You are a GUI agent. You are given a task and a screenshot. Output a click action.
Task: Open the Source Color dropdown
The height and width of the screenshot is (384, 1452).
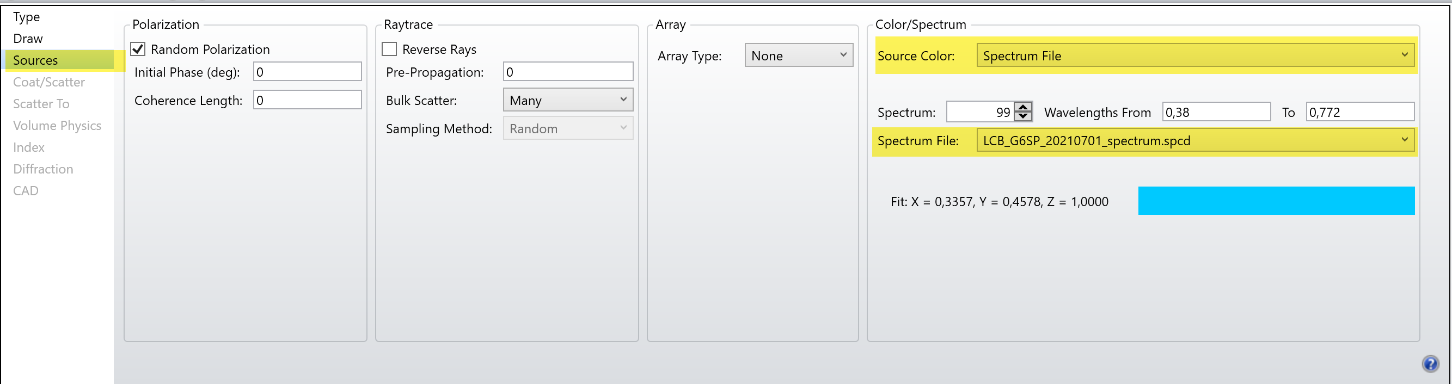(x=1195, y=55)
